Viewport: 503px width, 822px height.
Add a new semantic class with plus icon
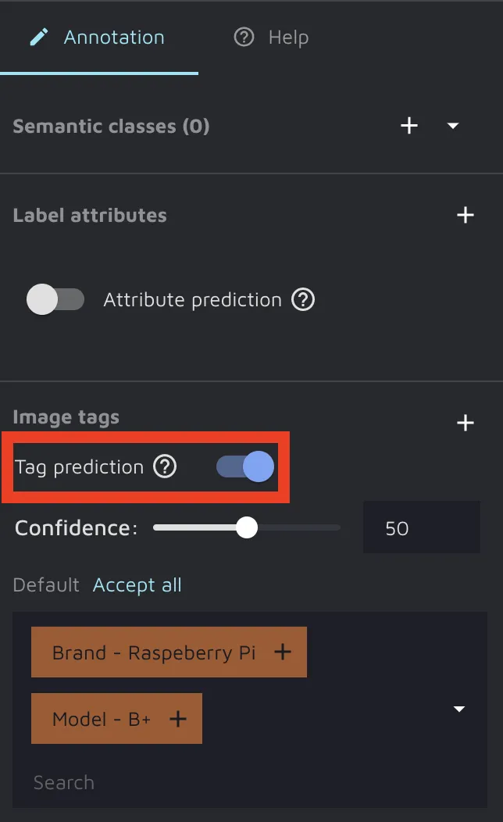click(409, 126)
